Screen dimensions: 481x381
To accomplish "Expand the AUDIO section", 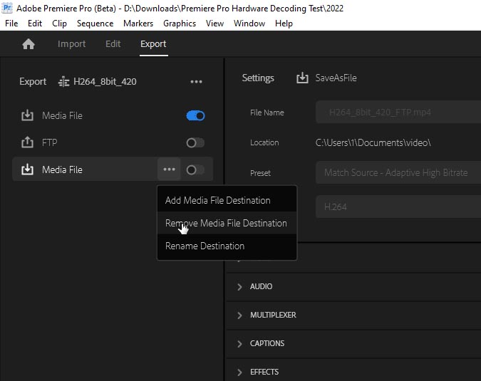I will point(239,286).
